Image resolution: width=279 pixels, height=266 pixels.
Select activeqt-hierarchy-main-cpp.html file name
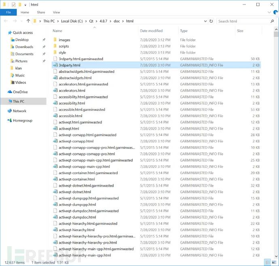pos(85,255)
